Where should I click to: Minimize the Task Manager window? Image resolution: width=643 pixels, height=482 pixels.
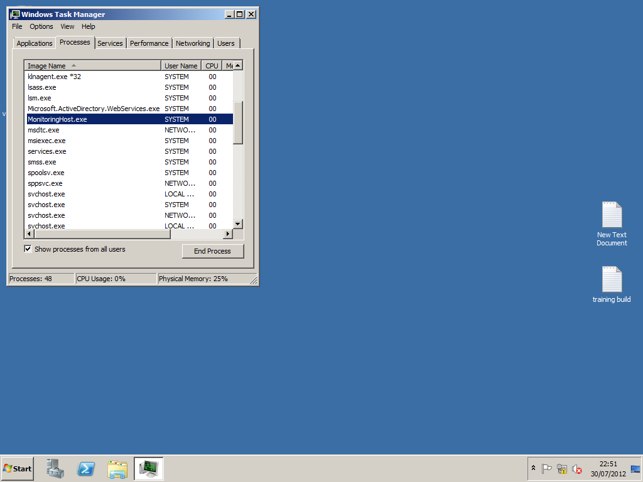click(230, 14)
